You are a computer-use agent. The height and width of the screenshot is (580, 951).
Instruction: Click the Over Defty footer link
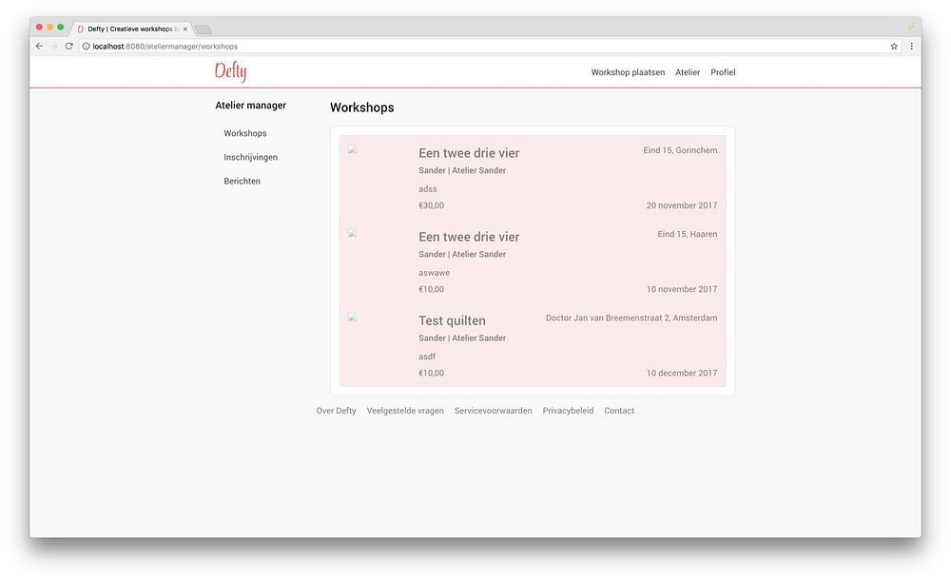(x=336, y=411)
